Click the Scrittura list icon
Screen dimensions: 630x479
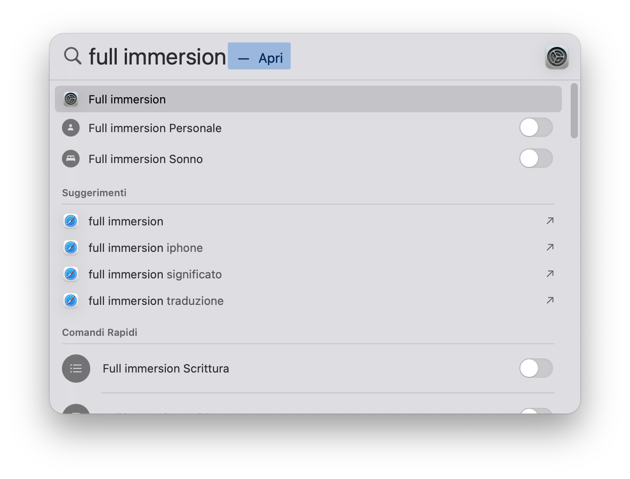coord(76,369)
